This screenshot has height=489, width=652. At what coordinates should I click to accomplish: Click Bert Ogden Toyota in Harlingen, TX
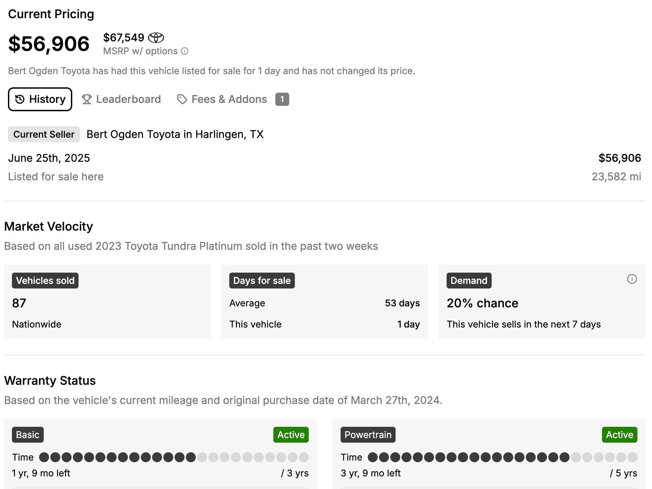(x=175, y=134)
